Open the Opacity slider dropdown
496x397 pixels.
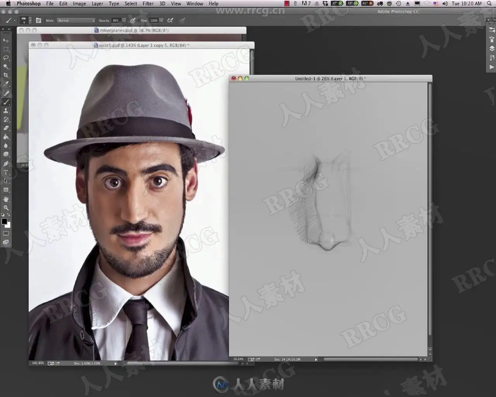pyautogui.click(x=124, y=20)
